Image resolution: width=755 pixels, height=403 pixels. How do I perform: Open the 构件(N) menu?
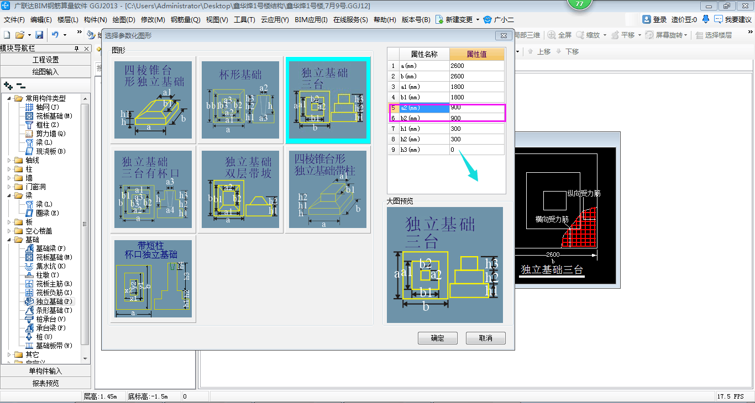[x=96, y=20]
